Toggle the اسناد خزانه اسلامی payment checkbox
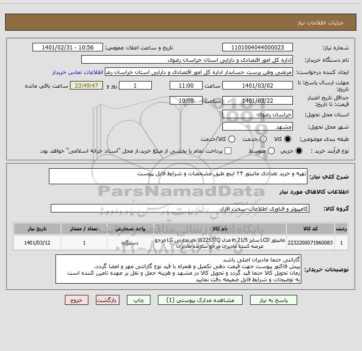 pos(228,151)
